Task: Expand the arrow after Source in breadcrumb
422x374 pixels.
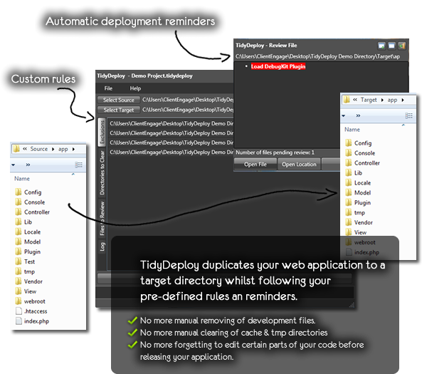Action: point(53,149)
